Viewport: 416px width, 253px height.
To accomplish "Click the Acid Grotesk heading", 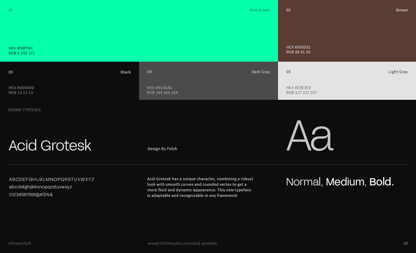I will coord(50,146).
